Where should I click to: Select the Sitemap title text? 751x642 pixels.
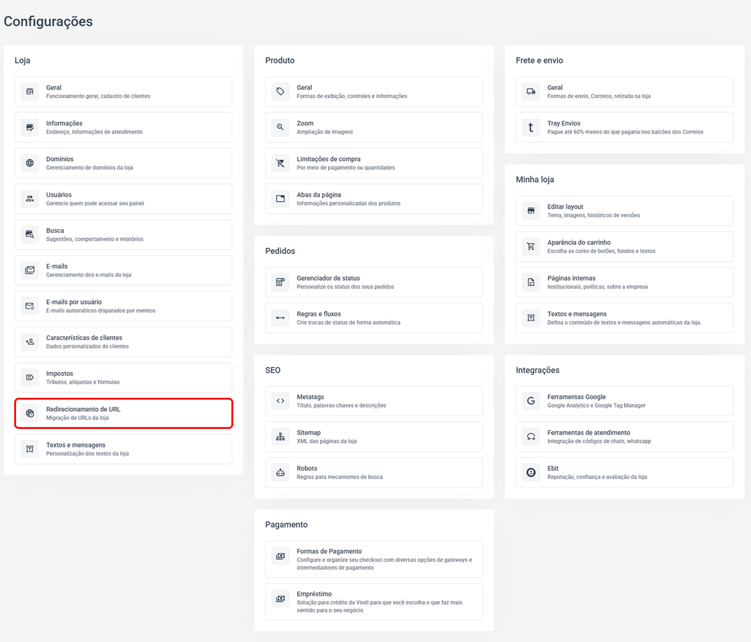(x=308, y=433)
